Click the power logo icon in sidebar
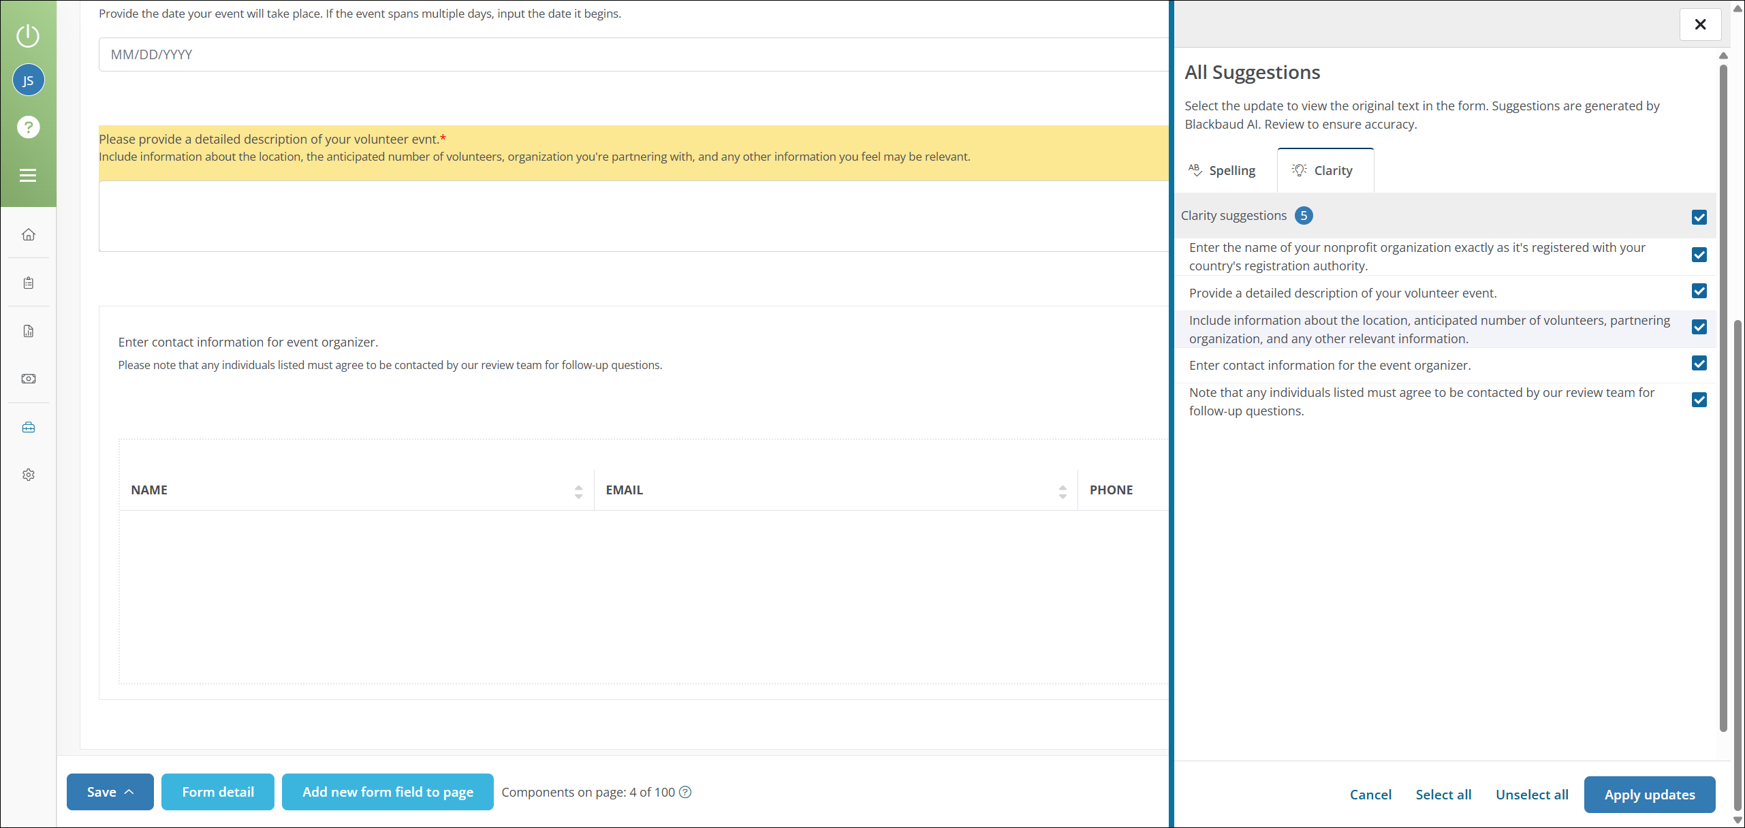 [28, 35]
